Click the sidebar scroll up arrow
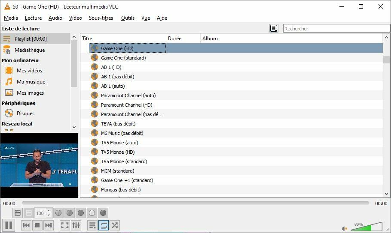 coord(74,37)
